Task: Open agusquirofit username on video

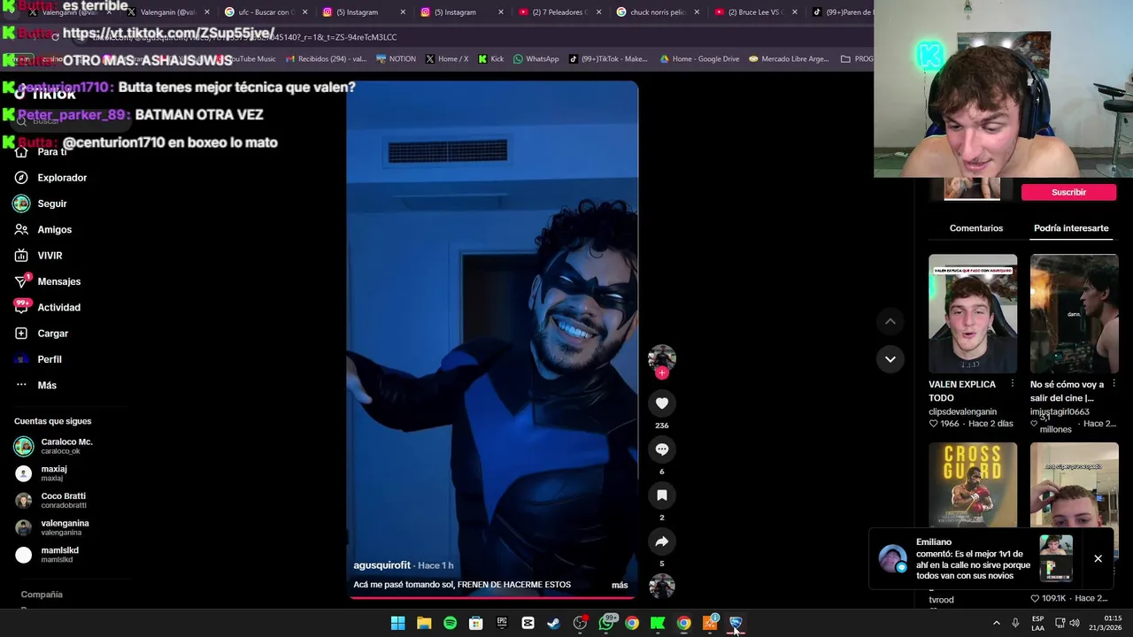Action: tap(382, 565)
